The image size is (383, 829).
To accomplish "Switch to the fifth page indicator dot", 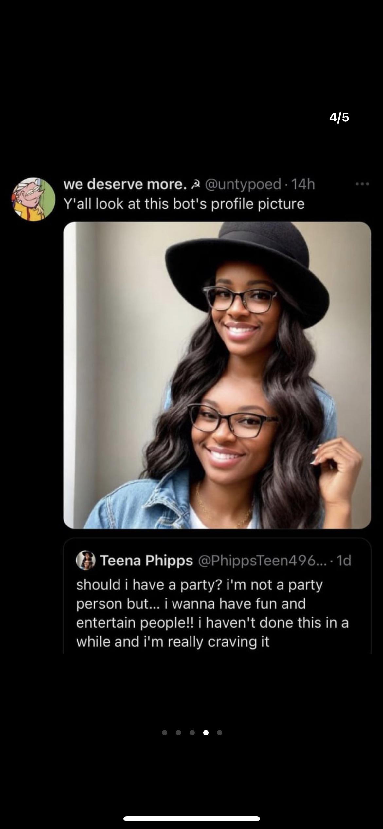I will (220, 733).
